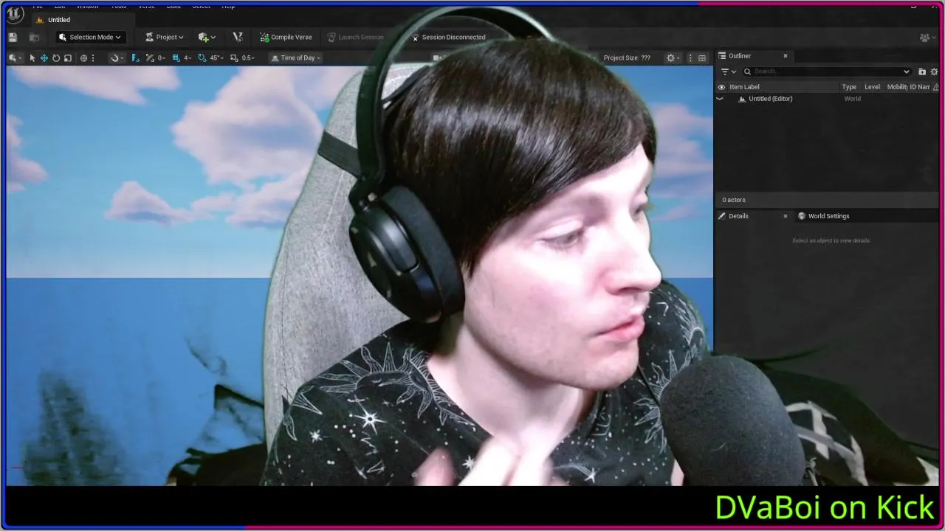Screen dimensions: 945x531
Task: Click the viewport layout grid icon
Action: [x=702, y=58]
